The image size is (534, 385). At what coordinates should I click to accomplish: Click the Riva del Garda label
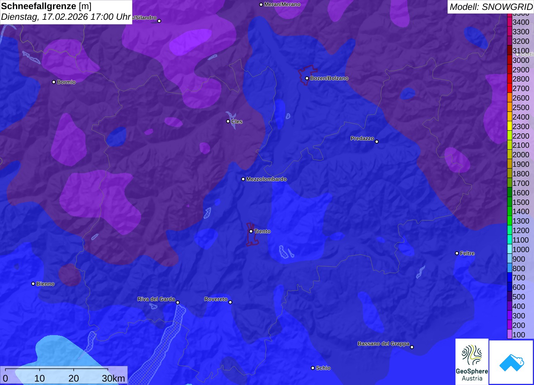(x=156, y=299)
